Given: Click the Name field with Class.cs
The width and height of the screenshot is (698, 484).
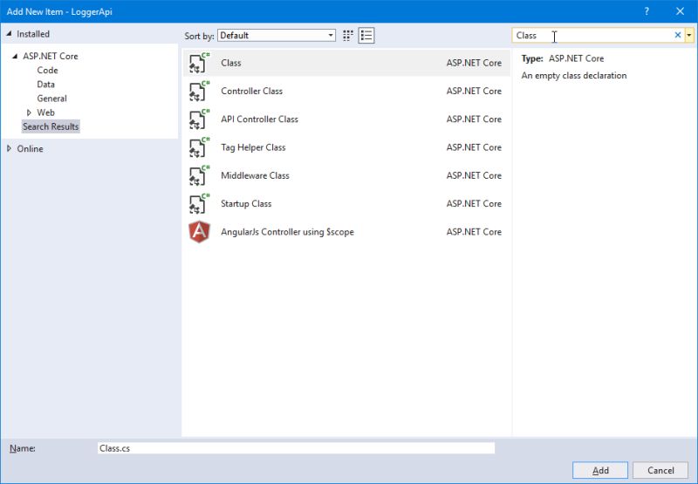Looking at the screenshot, I should (x=296, y=448).
